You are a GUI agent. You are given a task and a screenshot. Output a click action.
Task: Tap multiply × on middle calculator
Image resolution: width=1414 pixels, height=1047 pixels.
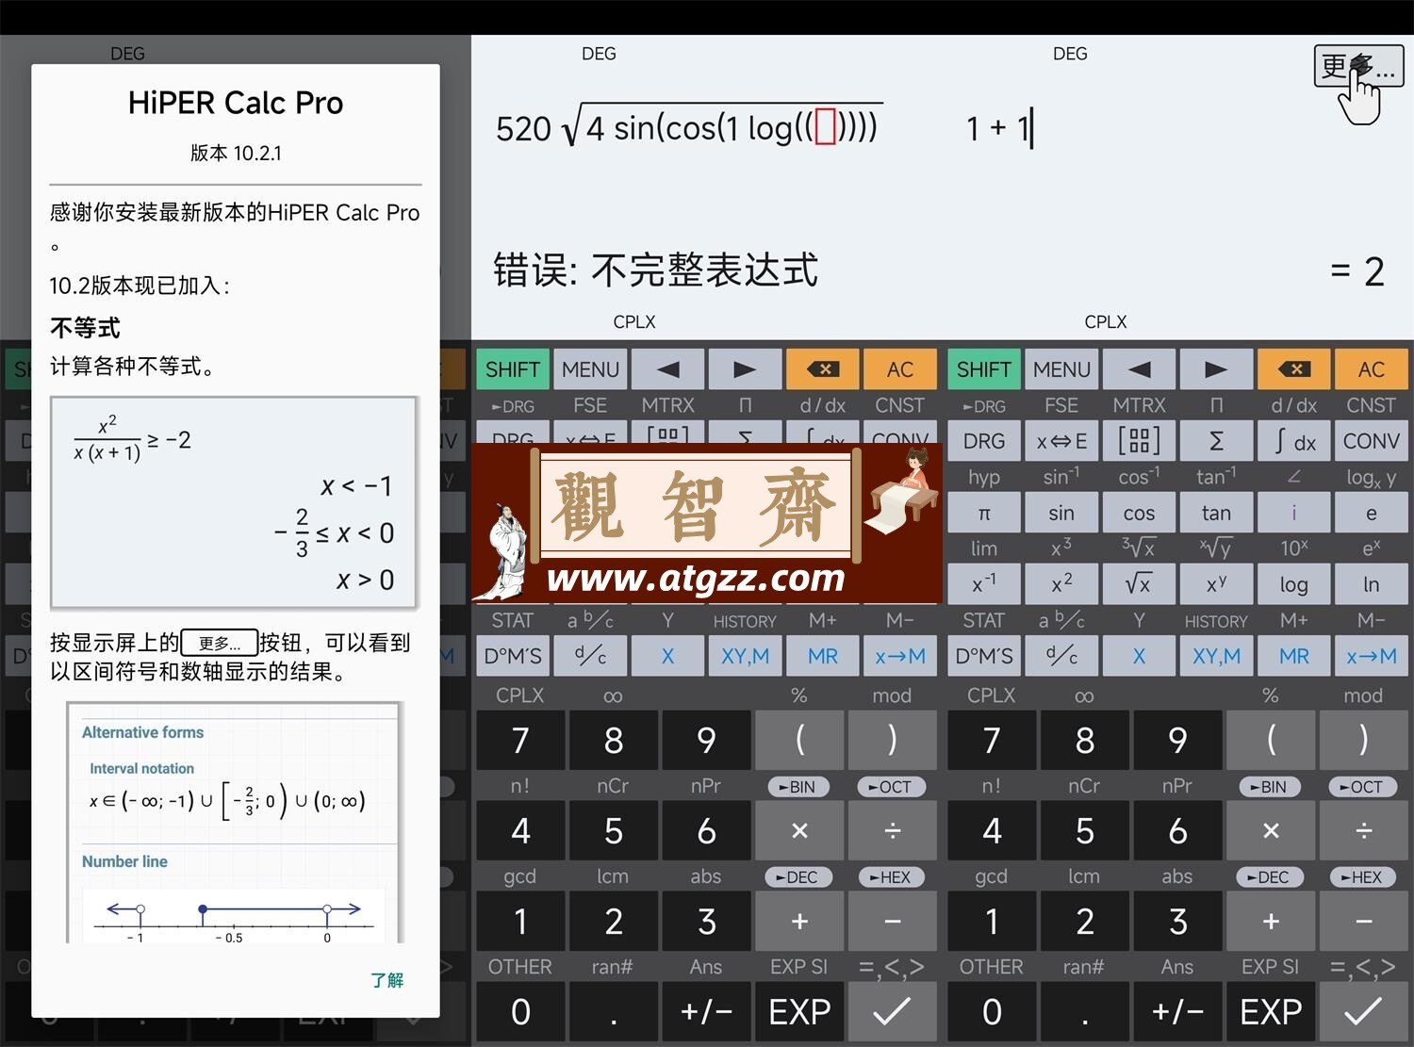[799, 830]
